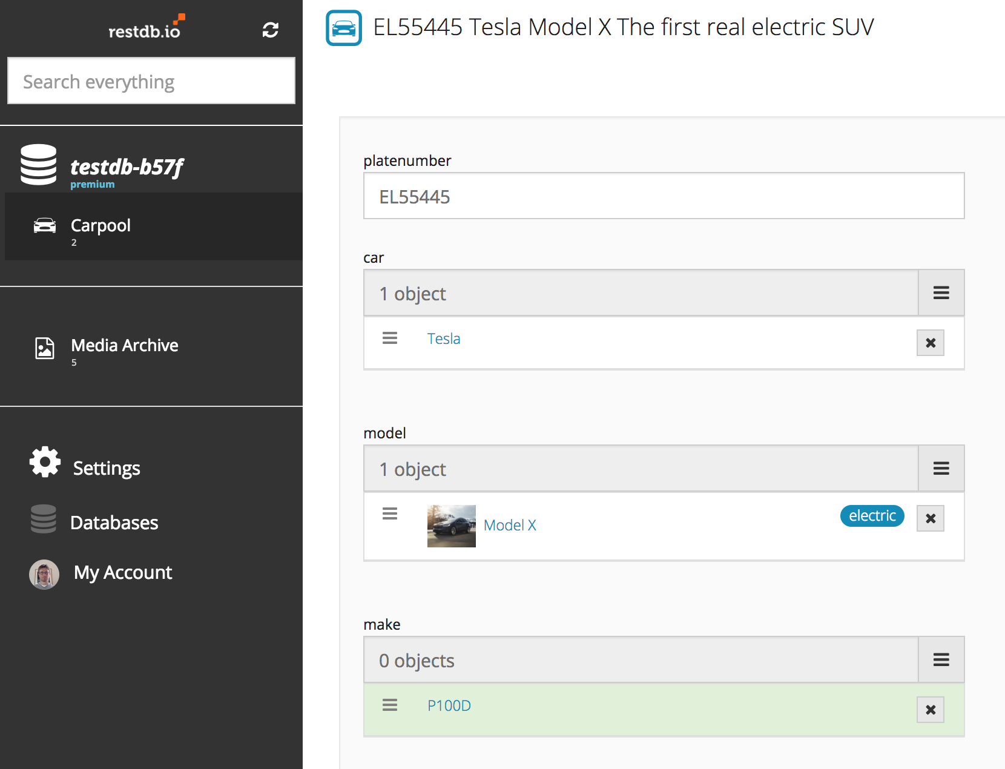Click the drag handle on Tesla row

[390, 338]
